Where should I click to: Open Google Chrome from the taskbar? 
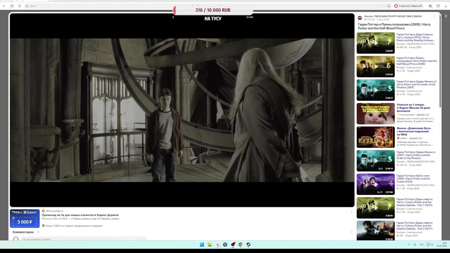point(240,245)
